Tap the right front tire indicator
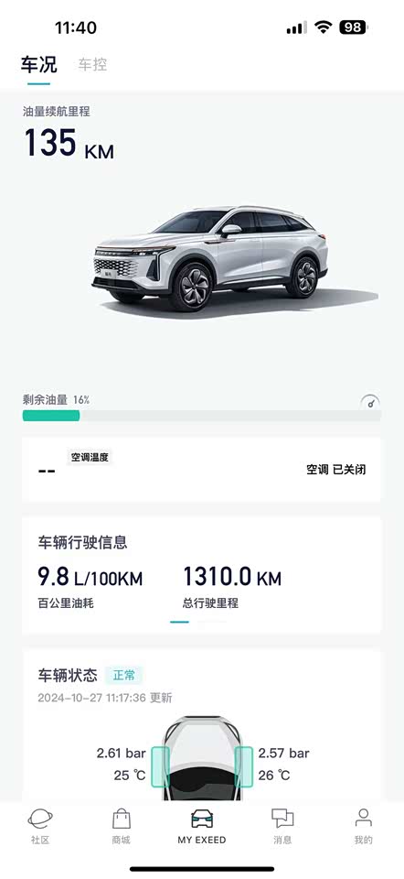 244,766
